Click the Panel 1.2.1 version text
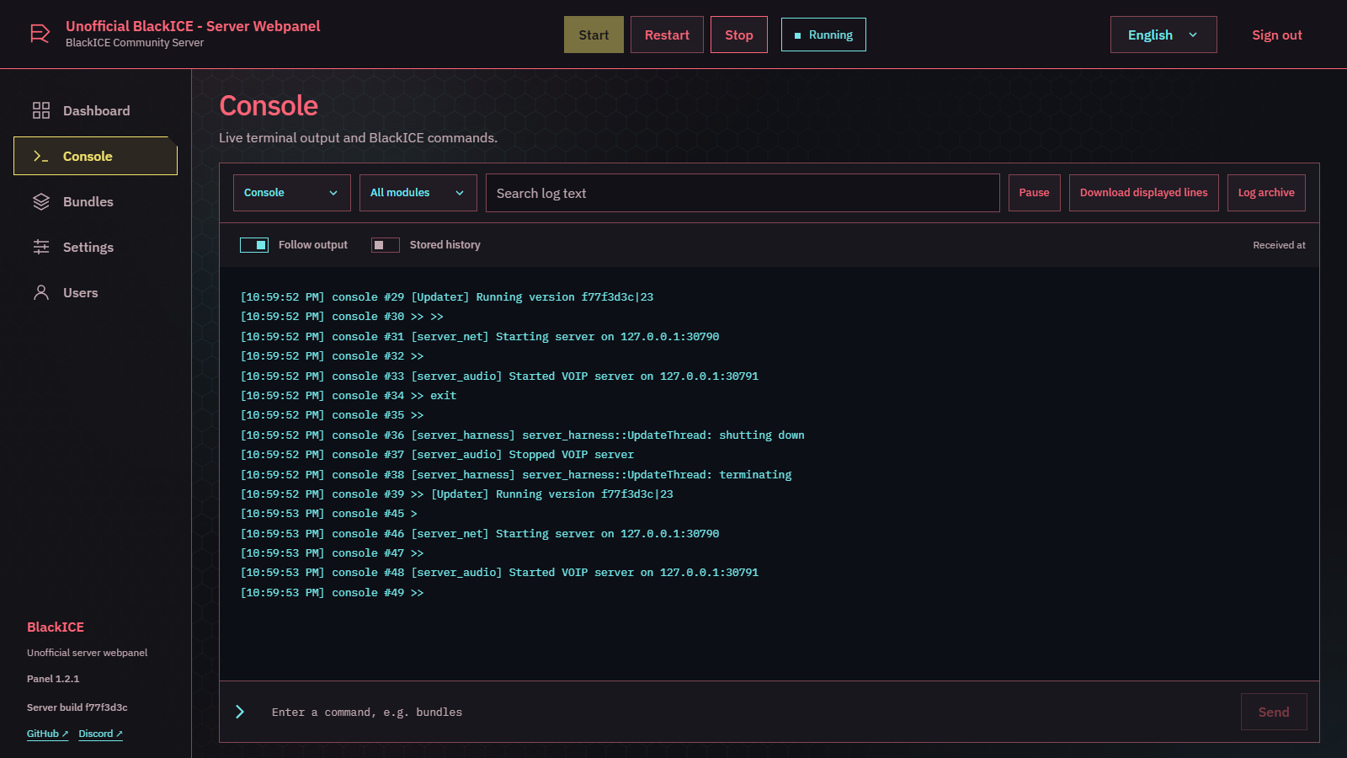 (x=53, y=679)
